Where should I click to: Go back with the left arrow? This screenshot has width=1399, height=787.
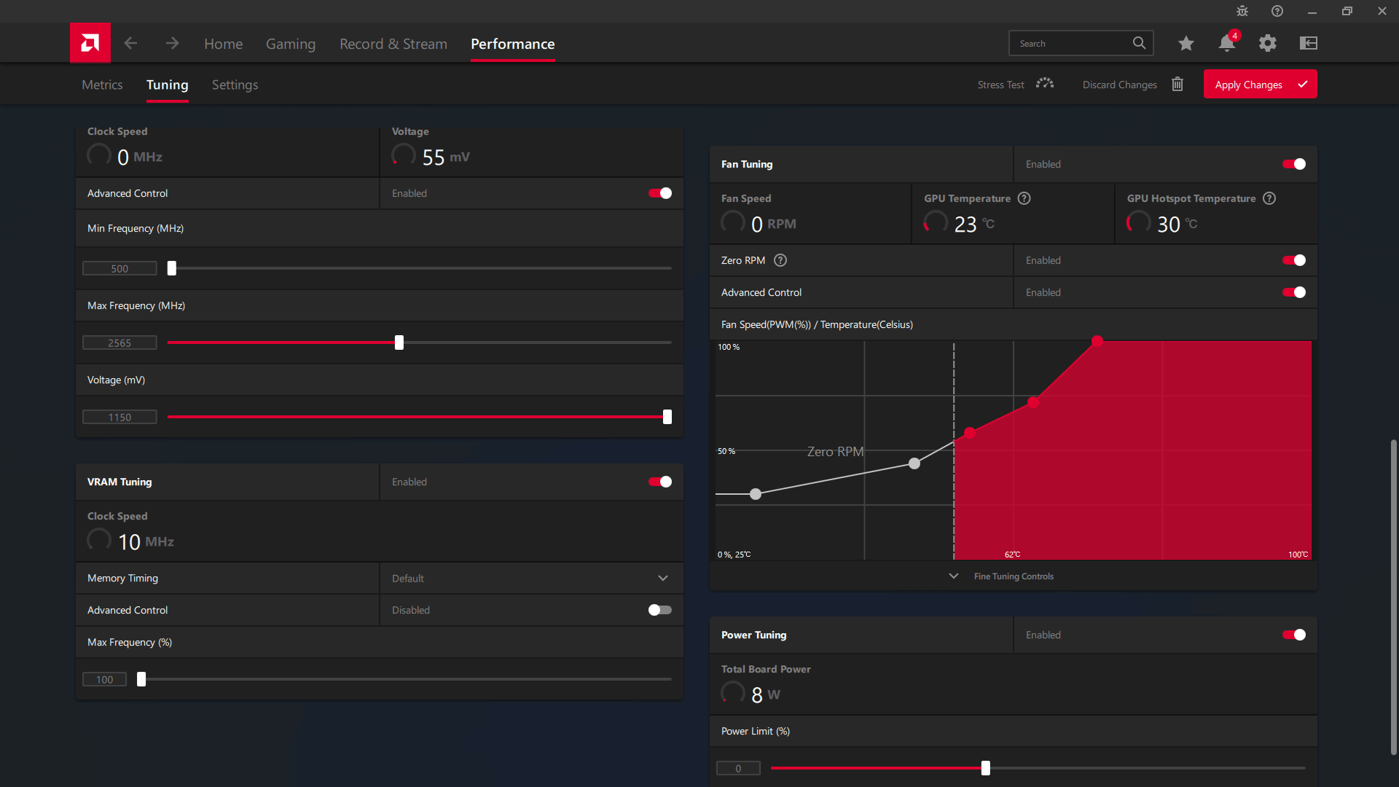coord(130,43)
